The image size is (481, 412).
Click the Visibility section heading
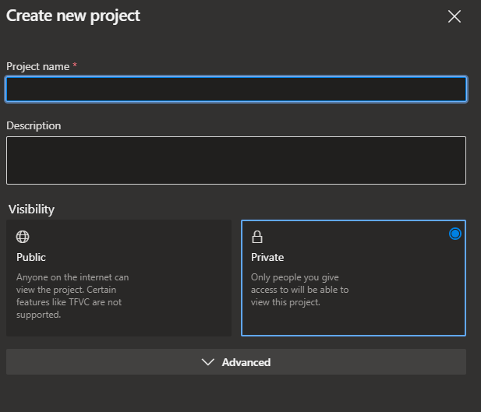click(32, 209)
